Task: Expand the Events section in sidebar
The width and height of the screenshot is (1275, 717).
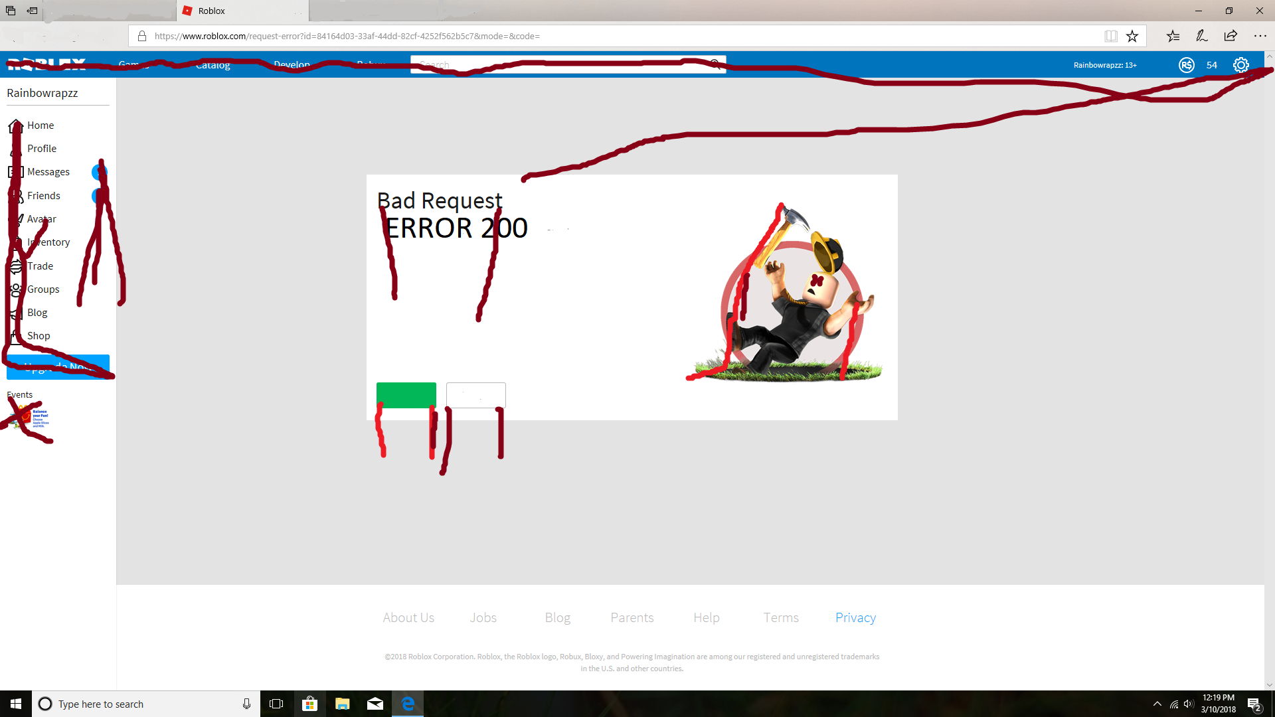Action: pyautogui.click(x=19, y=394)
